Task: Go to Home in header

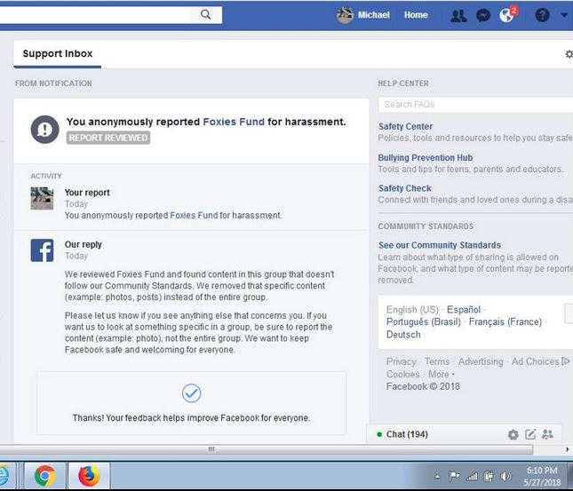Action: point(416,15)
